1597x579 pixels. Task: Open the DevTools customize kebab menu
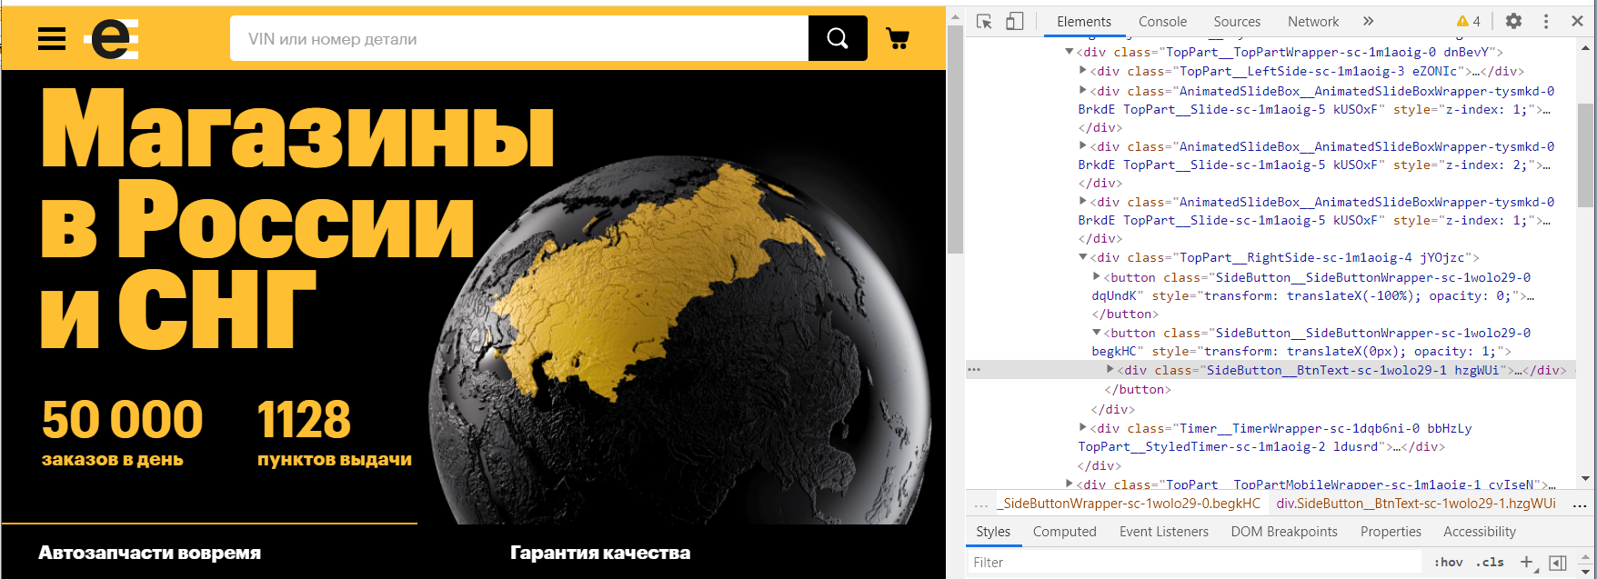[x=1546, y=21]
